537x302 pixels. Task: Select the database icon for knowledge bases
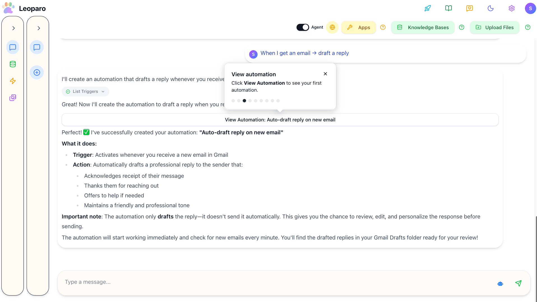(13, 64)
